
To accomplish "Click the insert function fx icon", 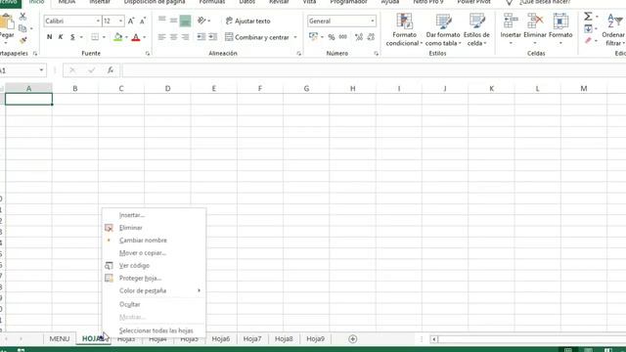I will coord(111,70).
